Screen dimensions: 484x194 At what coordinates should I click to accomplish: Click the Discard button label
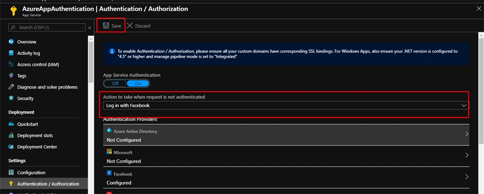coord(143,26)
